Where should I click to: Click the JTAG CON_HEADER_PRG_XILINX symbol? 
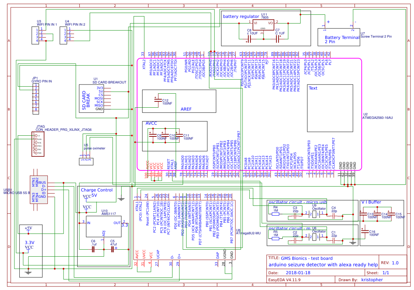[x=38, y=143]
